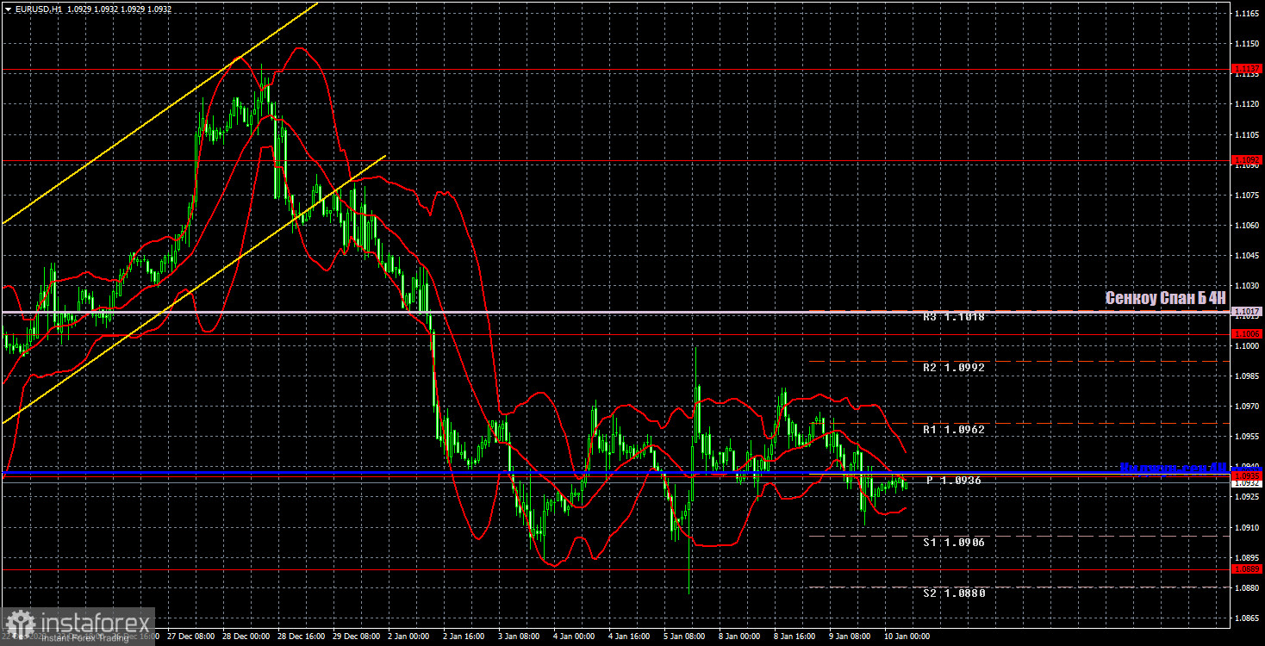Click the red 1.1006 price tag
Screen dimensions: 1265x646
click(1248, 334)
